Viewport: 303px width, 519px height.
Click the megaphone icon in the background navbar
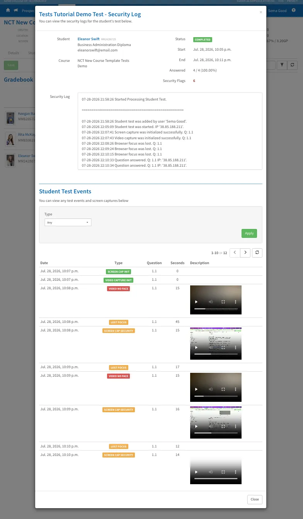coord(15,10)
